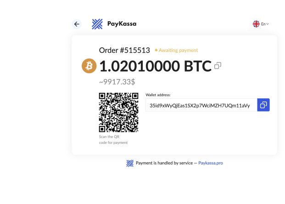The height and width of the screenshot is (204, 285).
Task: Click the 1.02010000 BTC amount text
Action: [x=156, y=66]
